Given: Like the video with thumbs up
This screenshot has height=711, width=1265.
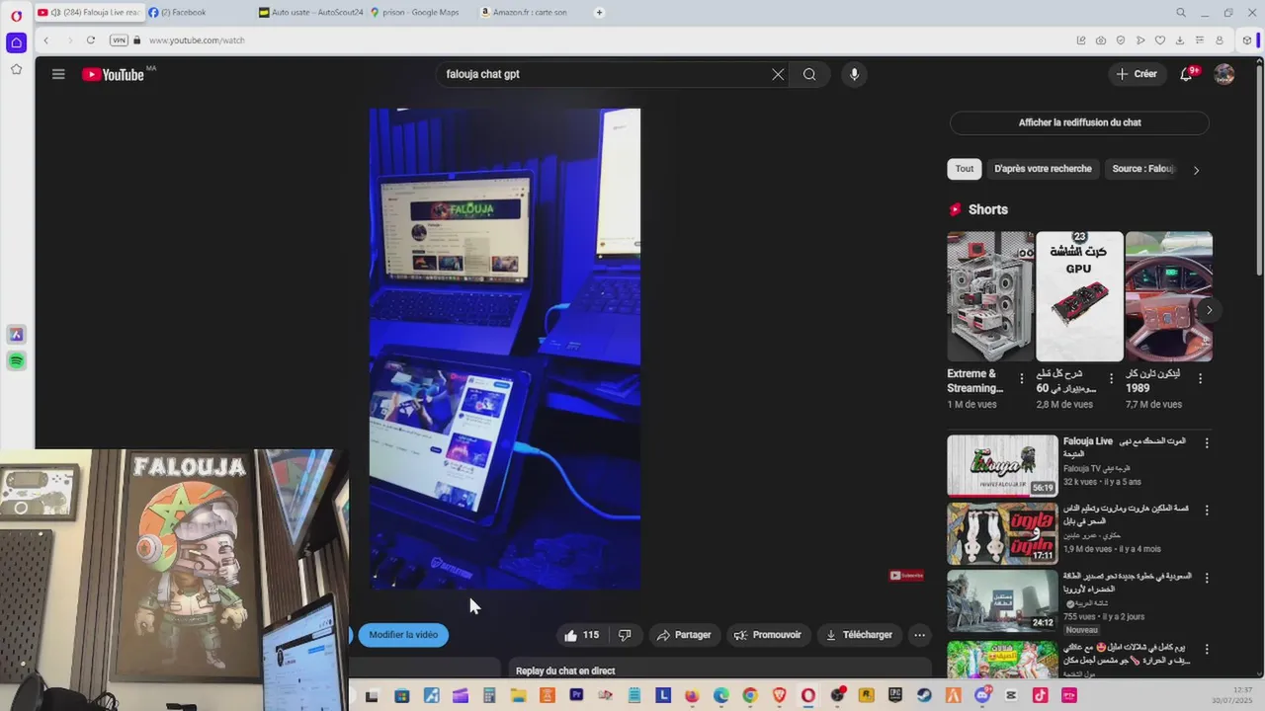Looking at the screenshot, I should click(x=582, y=635).
